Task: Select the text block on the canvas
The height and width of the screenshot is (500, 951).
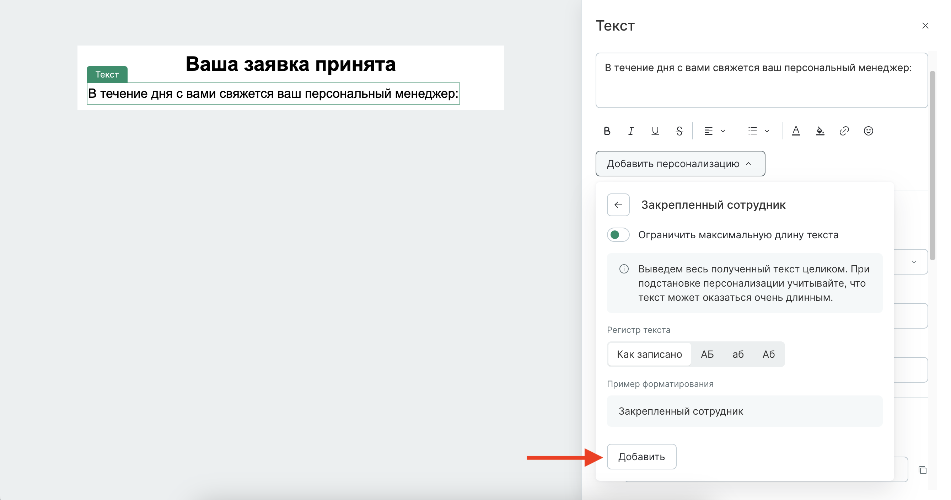Action: [273, 94]
